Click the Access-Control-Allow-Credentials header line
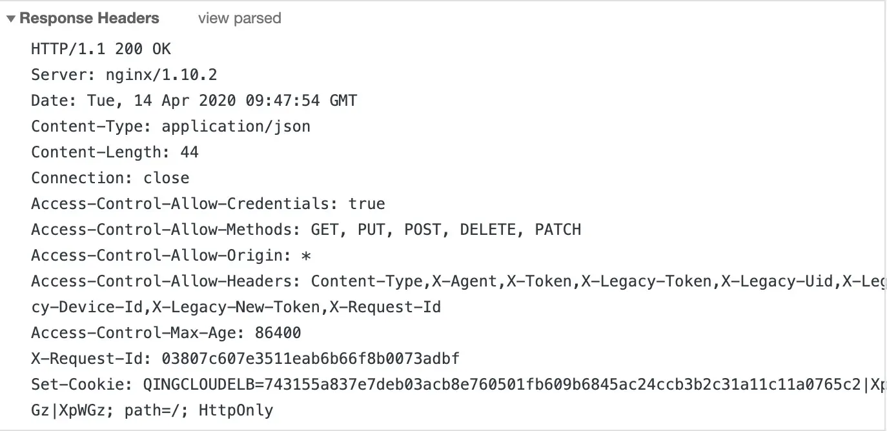Screen dimensions: 887x431 point(208,204)
